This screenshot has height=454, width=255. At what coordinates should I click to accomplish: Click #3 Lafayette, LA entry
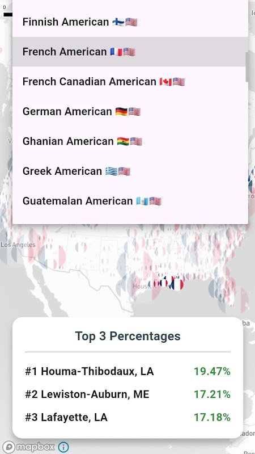[127, 417]
